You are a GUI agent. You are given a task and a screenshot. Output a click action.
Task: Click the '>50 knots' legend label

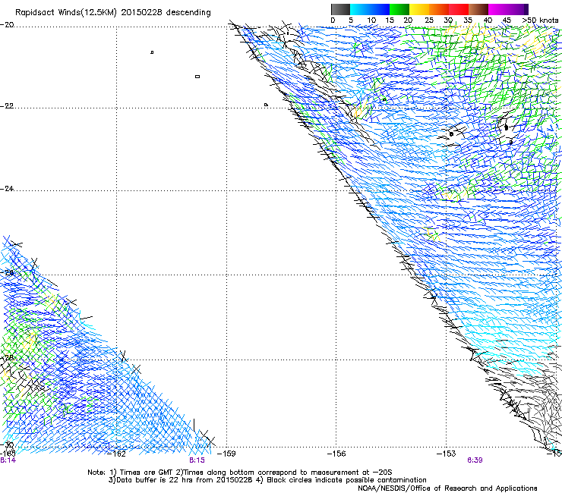click(x=540, y=20)
